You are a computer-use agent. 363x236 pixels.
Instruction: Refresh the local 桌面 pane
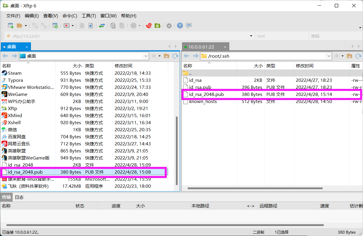[176, 56]
